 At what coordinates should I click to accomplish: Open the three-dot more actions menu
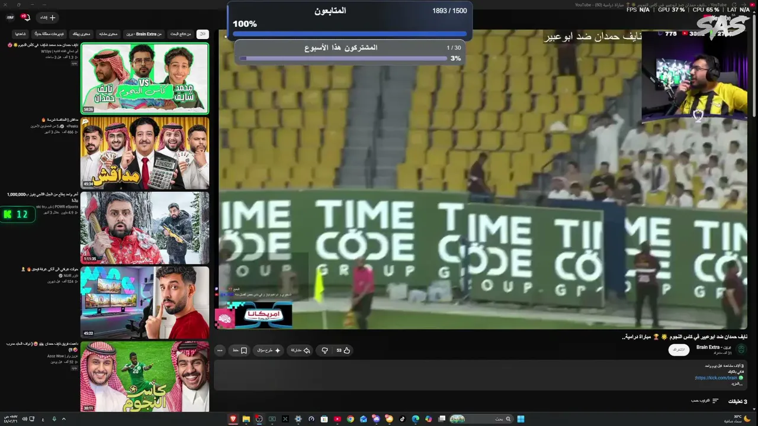coord(220,350)
